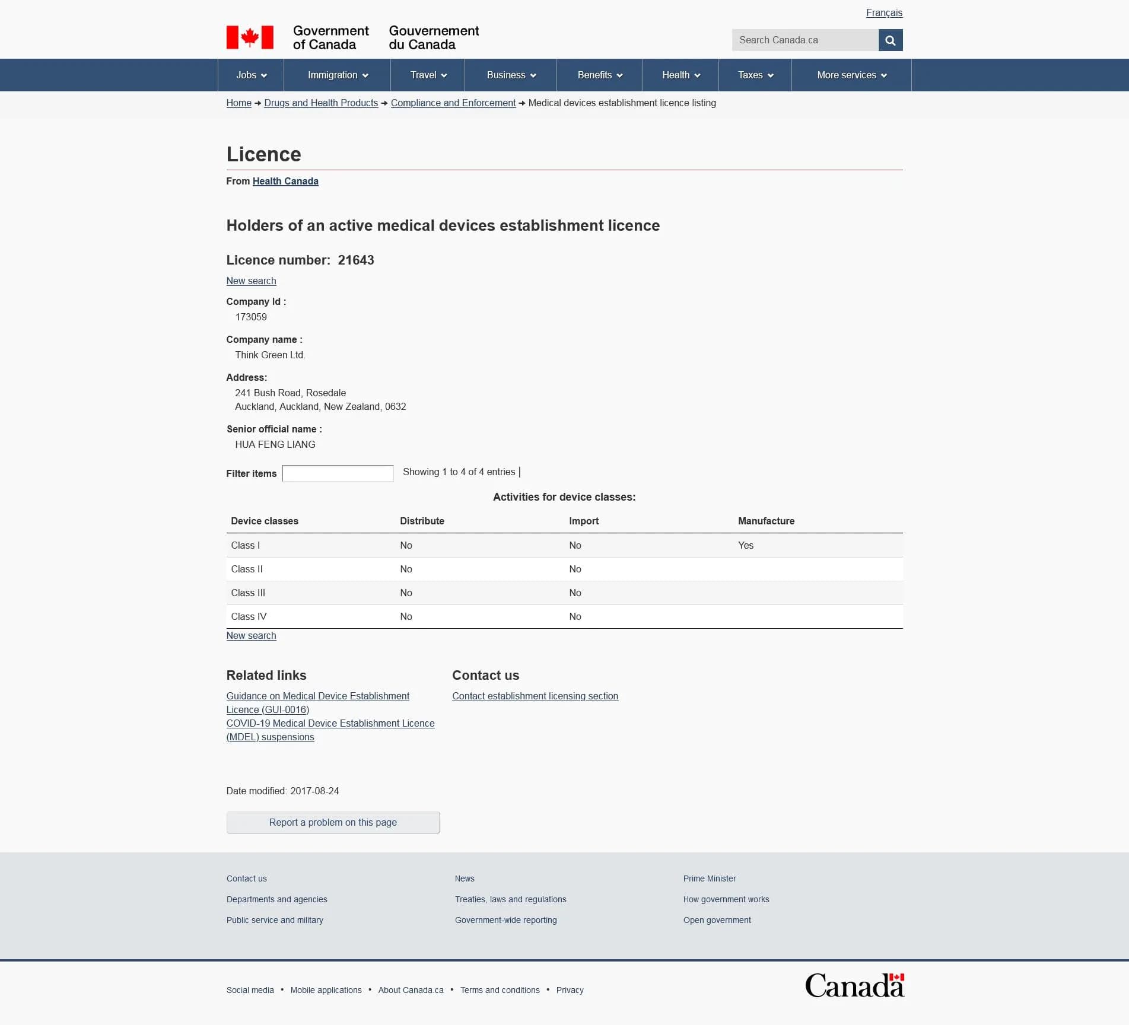The width and height of the screenshot is (1129, 1025).
Task: Open the News footer link
Action: (x=465, y=879)
